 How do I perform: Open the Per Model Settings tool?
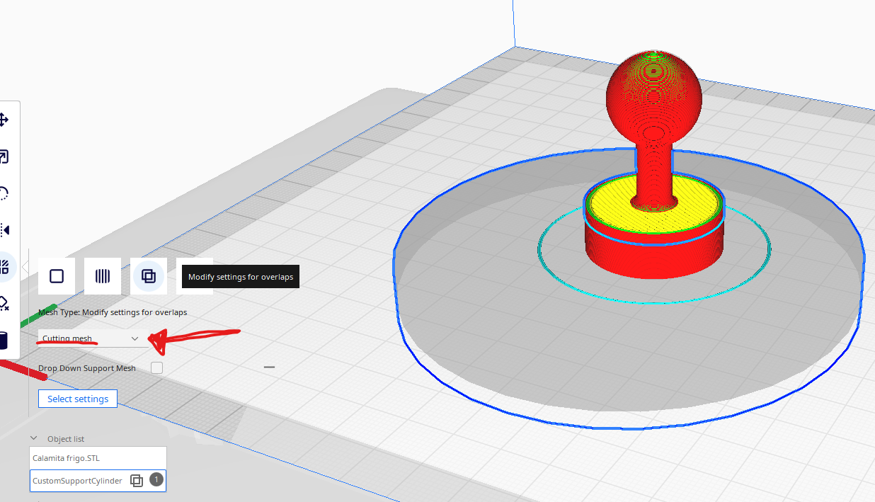4,267
